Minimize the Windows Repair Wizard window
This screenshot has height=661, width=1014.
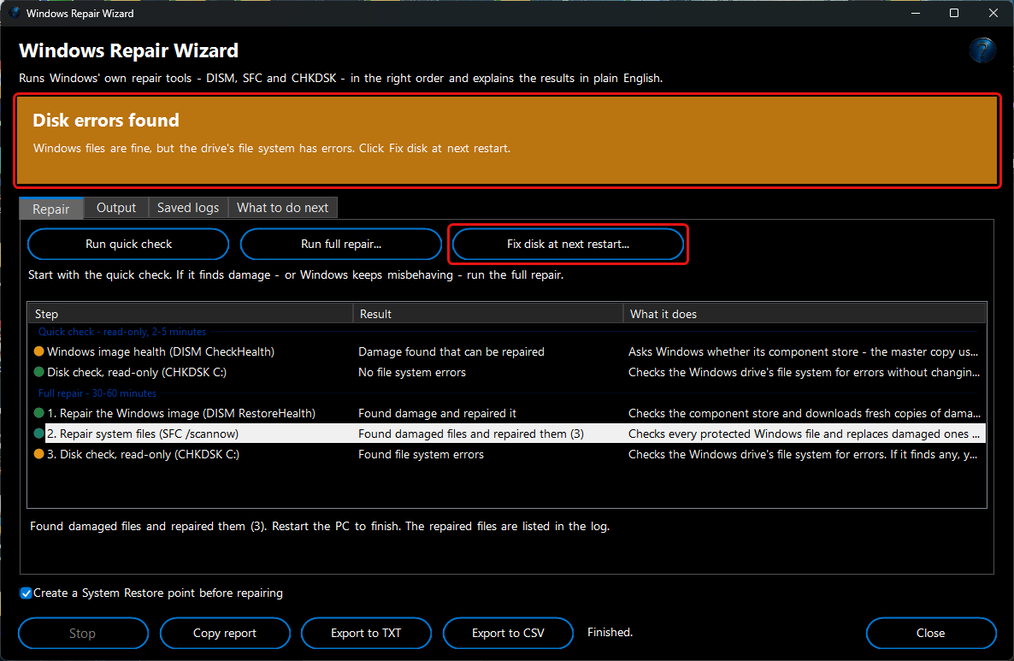pyautogui.click(x=916, y=13)
